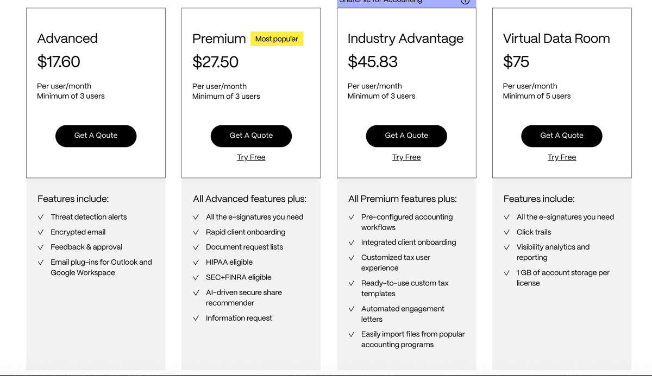Click the Most popular yellow badge
The height and width of the screenshot is (376, 652).
click(277, 39)
